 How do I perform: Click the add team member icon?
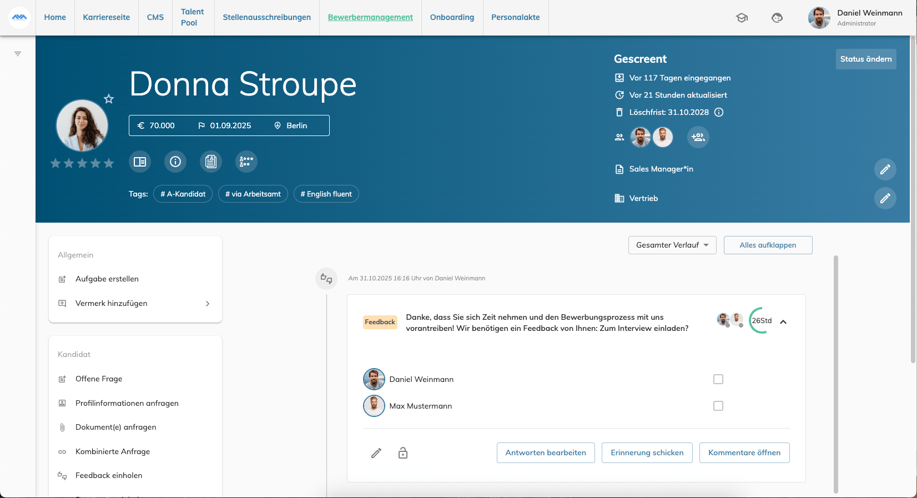click(698, 137)
